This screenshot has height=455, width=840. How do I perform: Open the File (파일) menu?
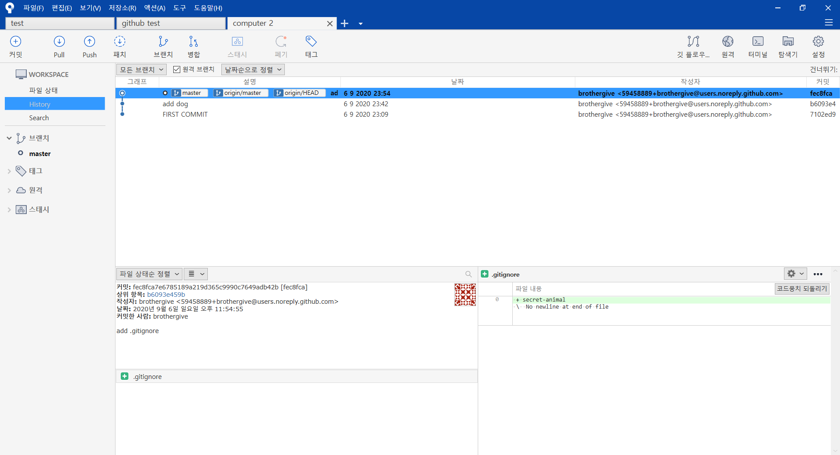point(34,8)
